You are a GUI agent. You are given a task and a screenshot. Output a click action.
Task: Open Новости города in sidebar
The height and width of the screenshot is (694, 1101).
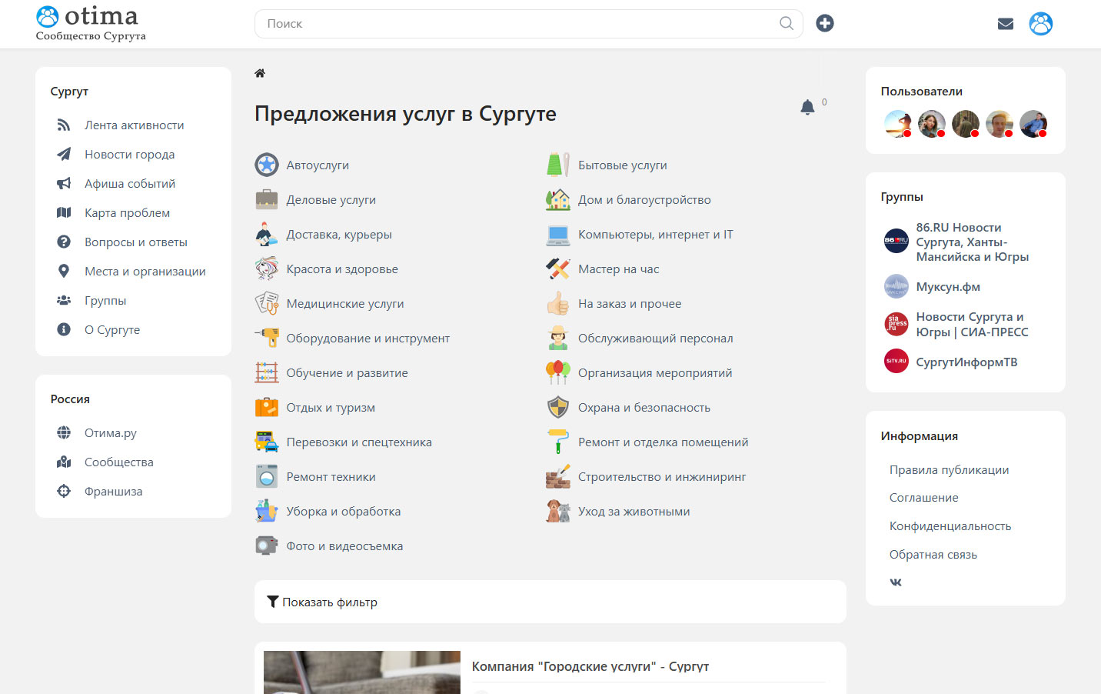point(129,154)
